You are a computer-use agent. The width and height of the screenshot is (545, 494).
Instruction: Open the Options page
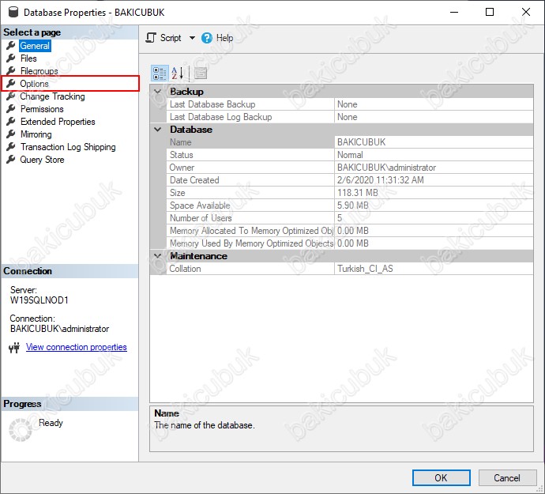(x=34, y=84)
